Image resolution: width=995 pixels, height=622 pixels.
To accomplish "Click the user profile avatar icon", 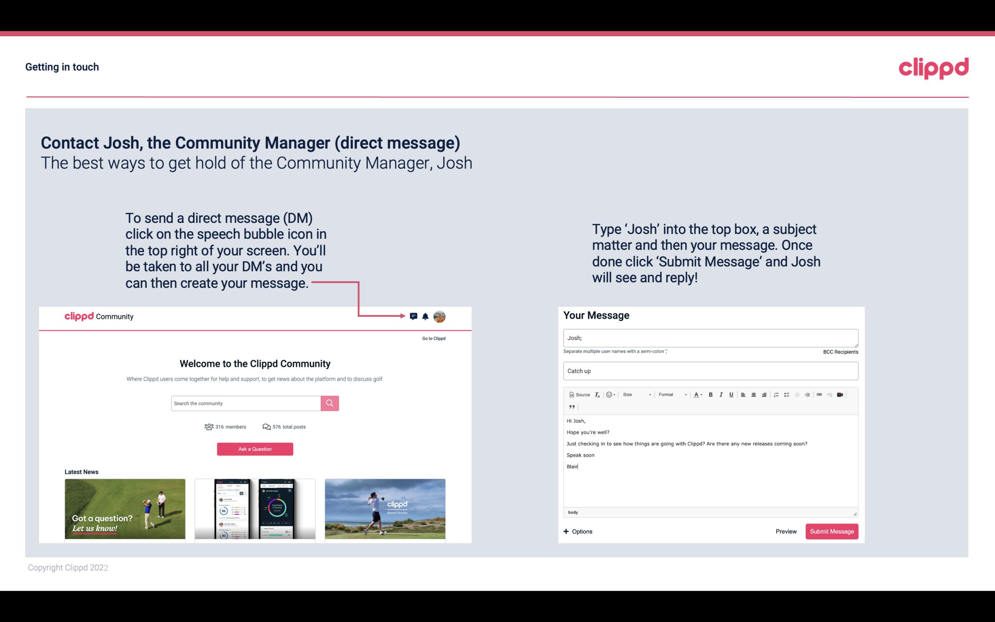I will point(440,317).
